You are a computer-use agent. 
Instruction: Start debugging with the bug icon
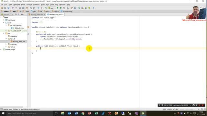(x=61, y=8)
